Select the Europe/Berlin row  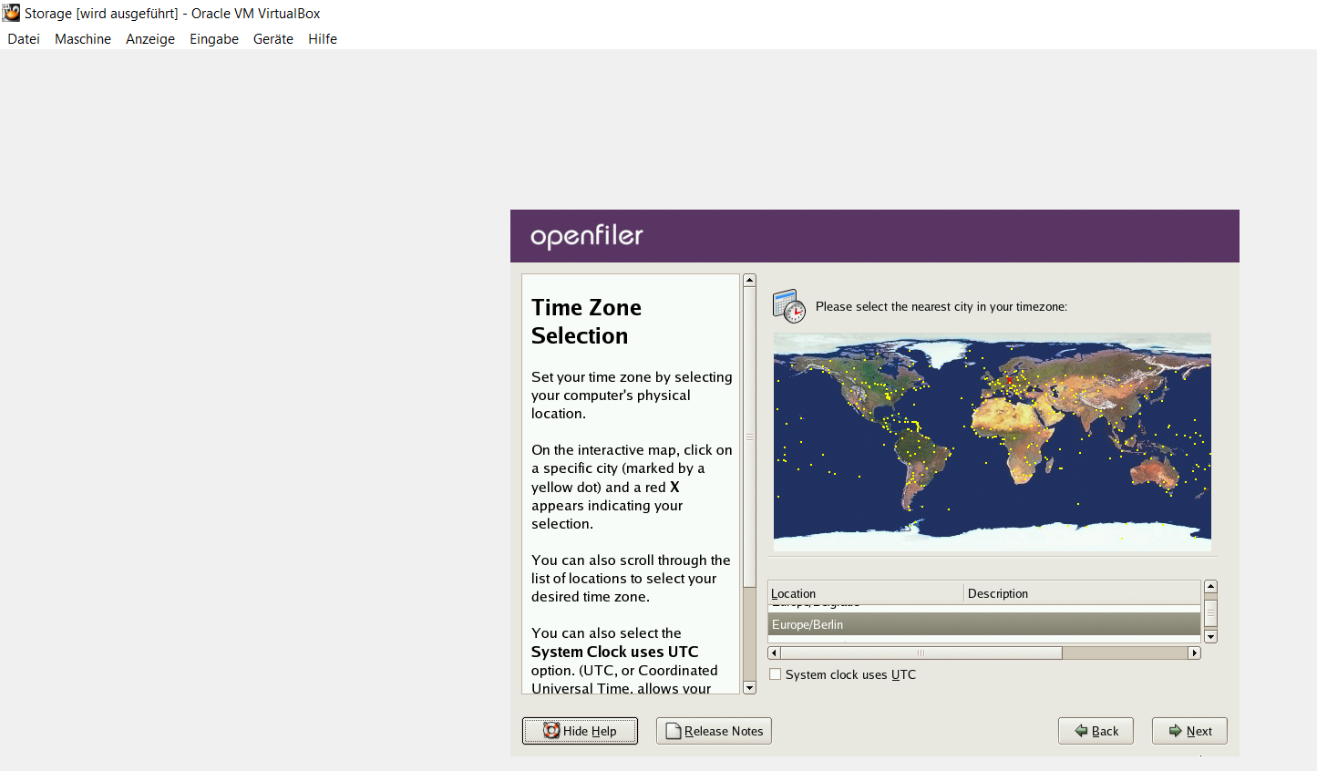click(984, 624)
